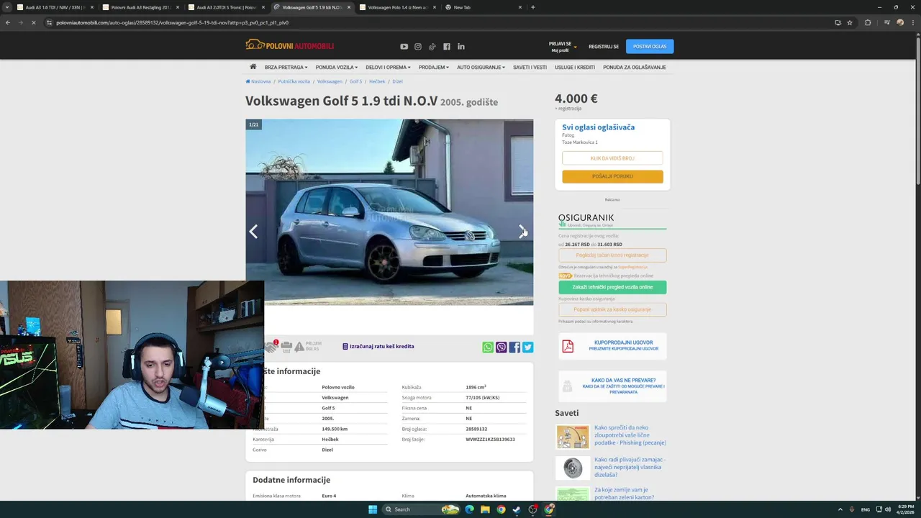Screen dimensions: 921x518
Task: Open tab search dropdown in browser
Action: click(7, 7)
